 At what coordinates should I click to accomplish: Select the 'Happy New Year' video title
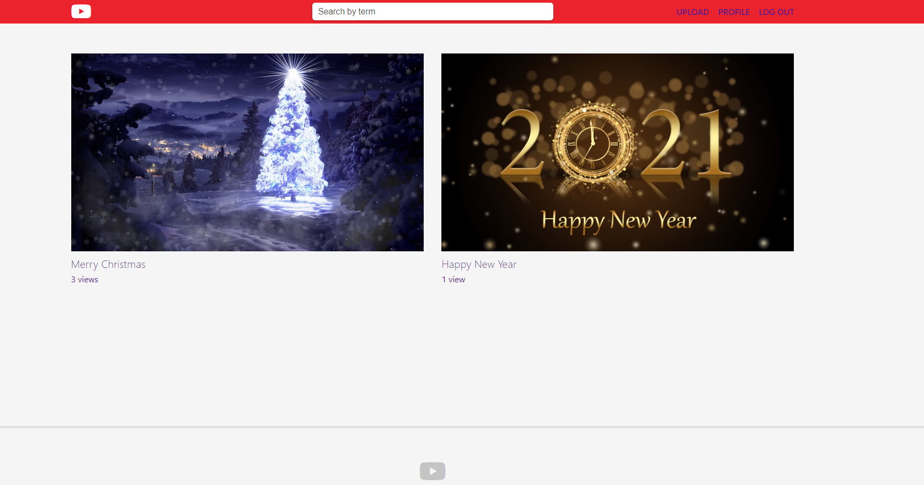click(x=479, y=264)
